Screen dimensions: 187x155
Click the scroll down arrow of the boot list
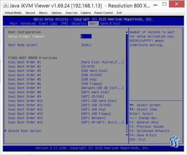point(127,135)
